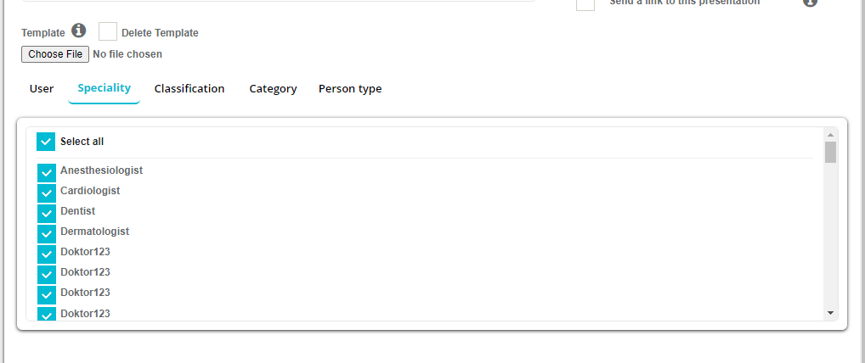Toggle the Select all checkbox
865x363 pixels.
[46, 142]
